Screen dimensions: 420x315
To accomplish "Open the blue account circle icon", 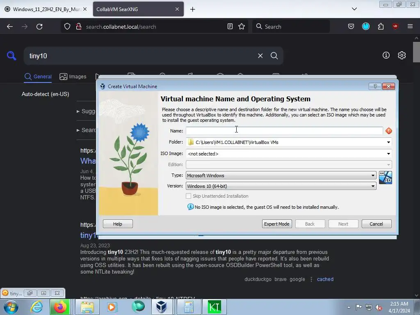I will (x=365, y=26).
